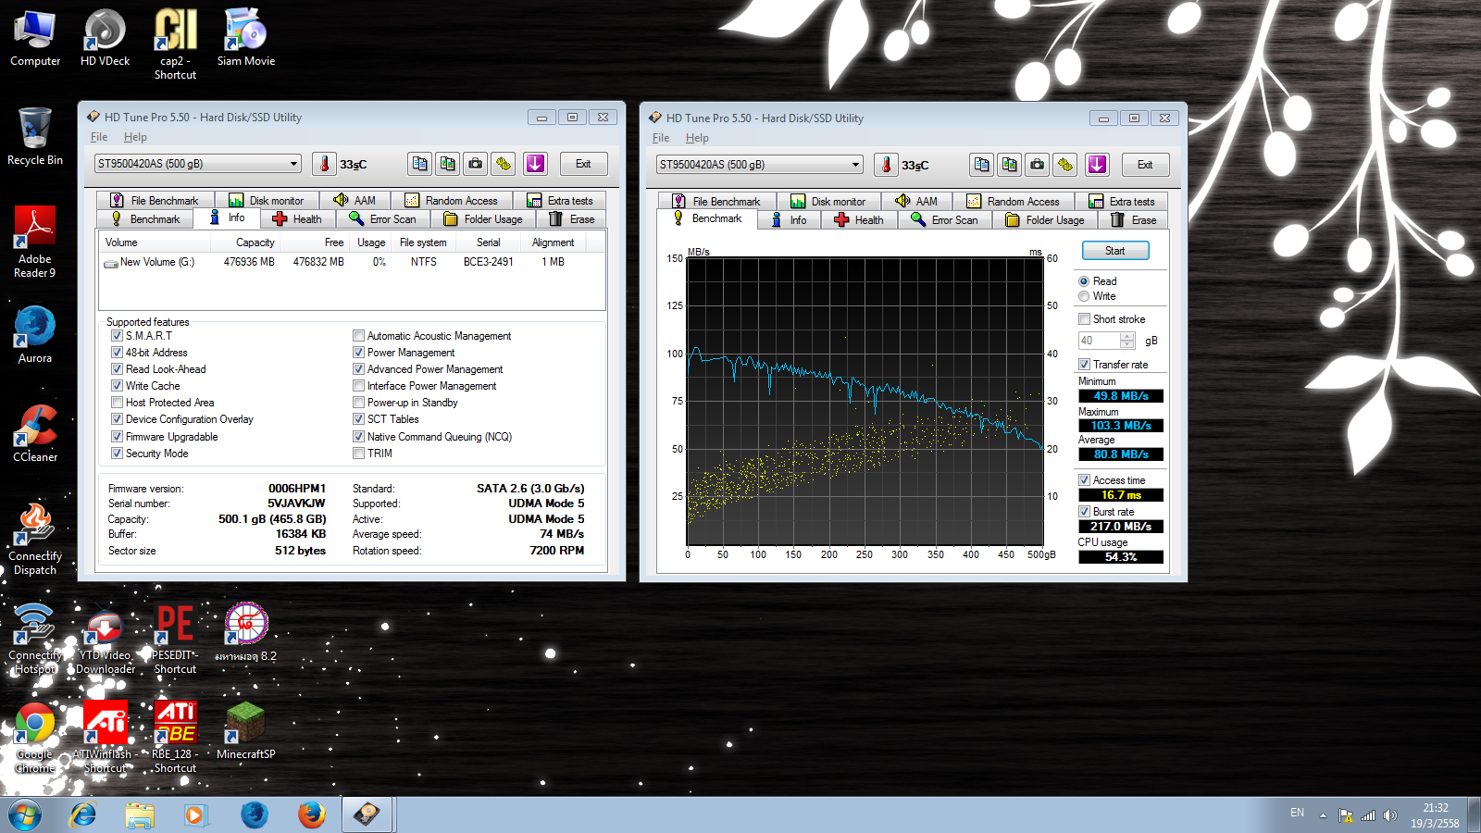Click the purple down-arrow save icon in right window
Image resolution: width=1481 pixels, height=833 pixels.
(1097, 165)
